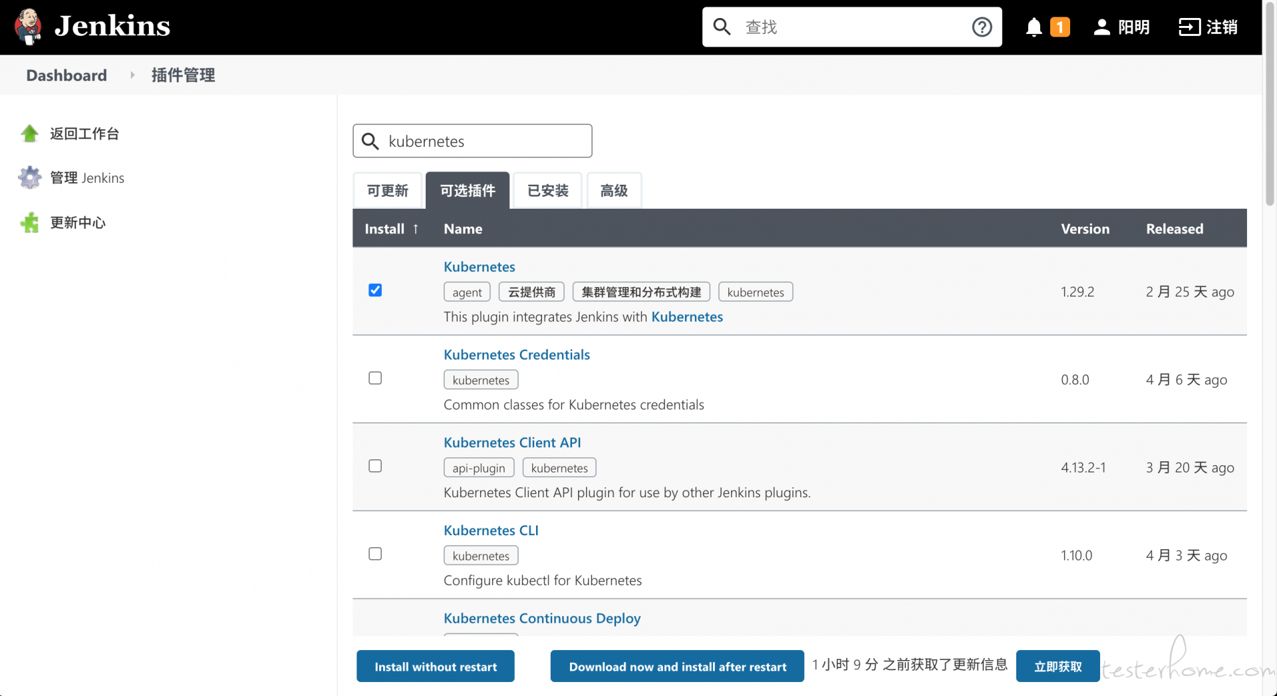Sort by Version column header

(x=1085, y=229)
